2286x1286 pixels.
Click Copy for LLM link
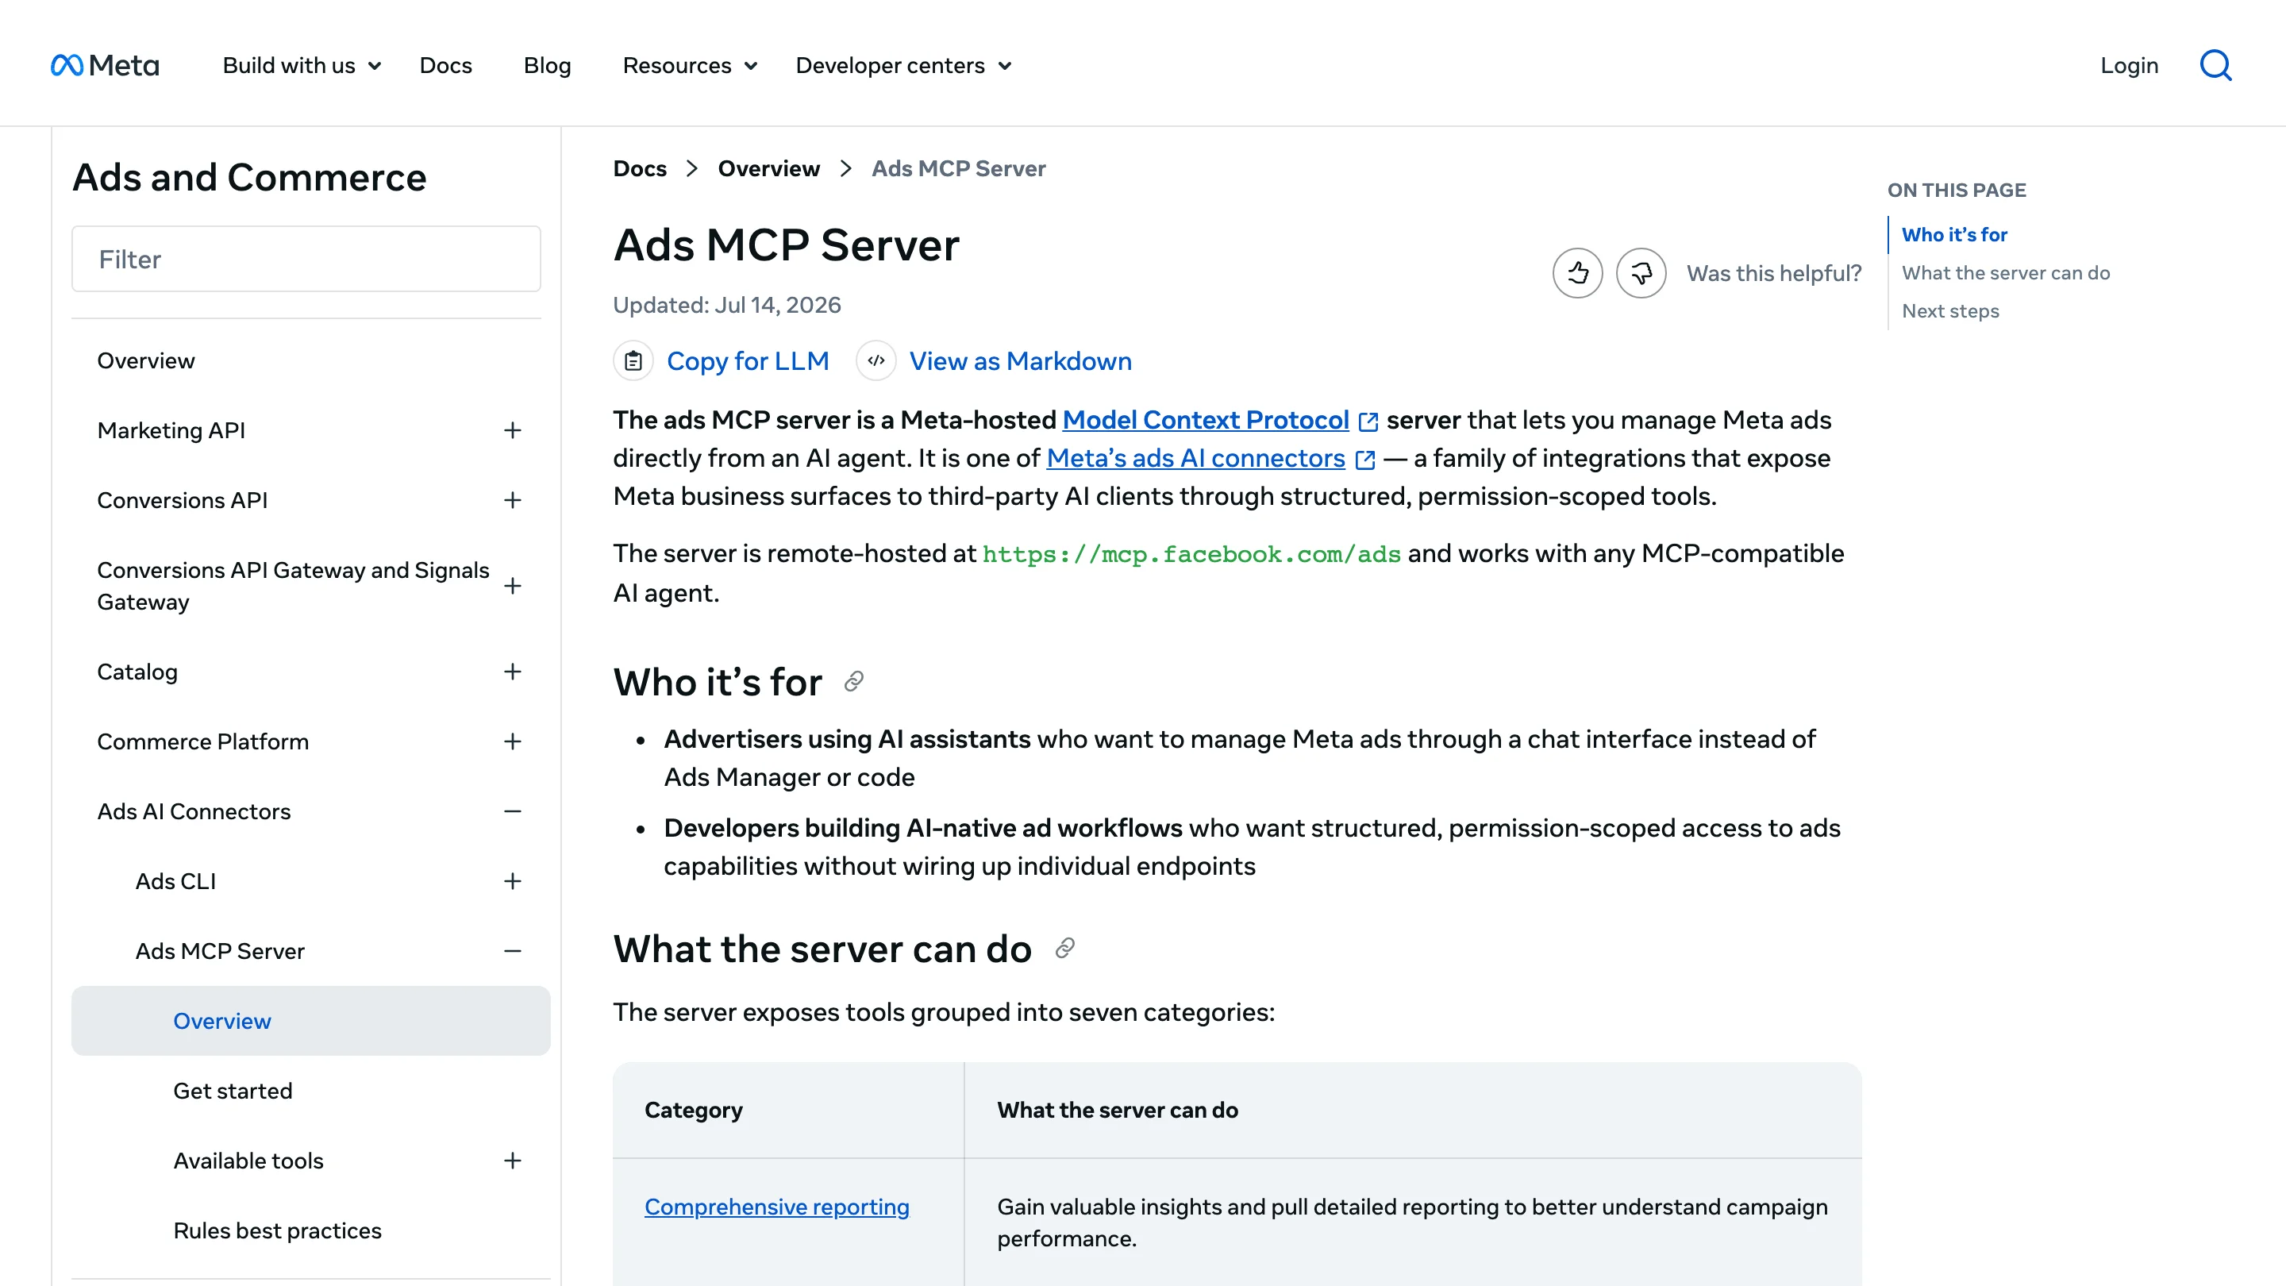tap(747, 361)
